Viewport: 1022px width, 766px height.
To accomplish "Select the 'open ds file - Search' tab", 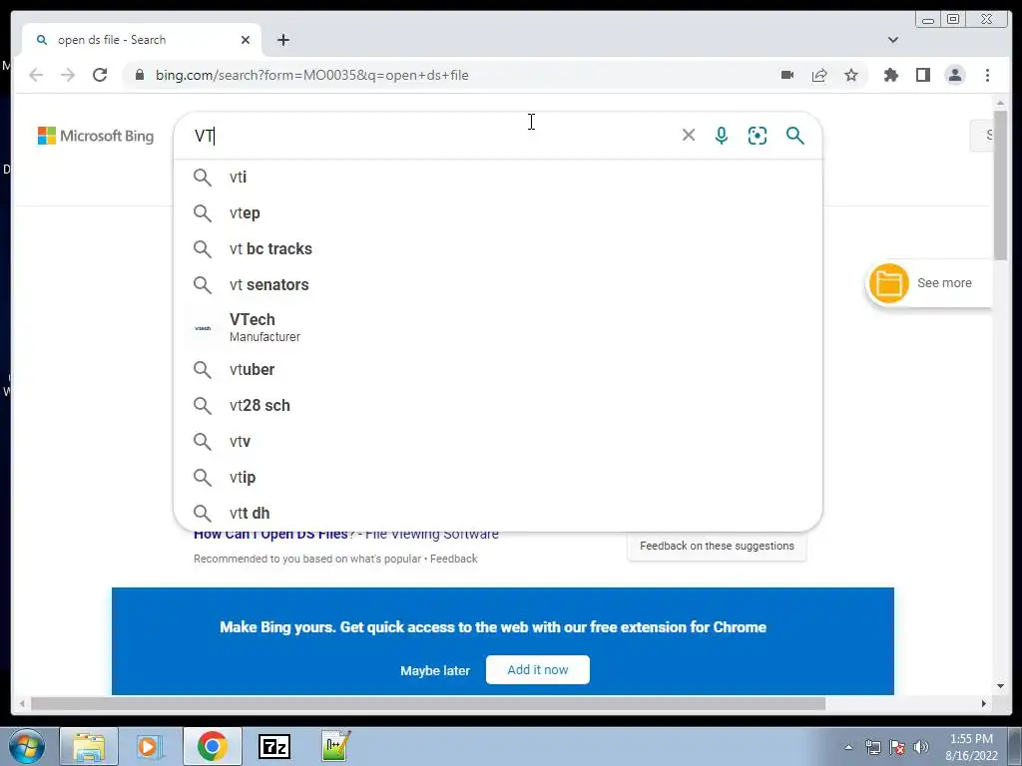I will 142,40.
